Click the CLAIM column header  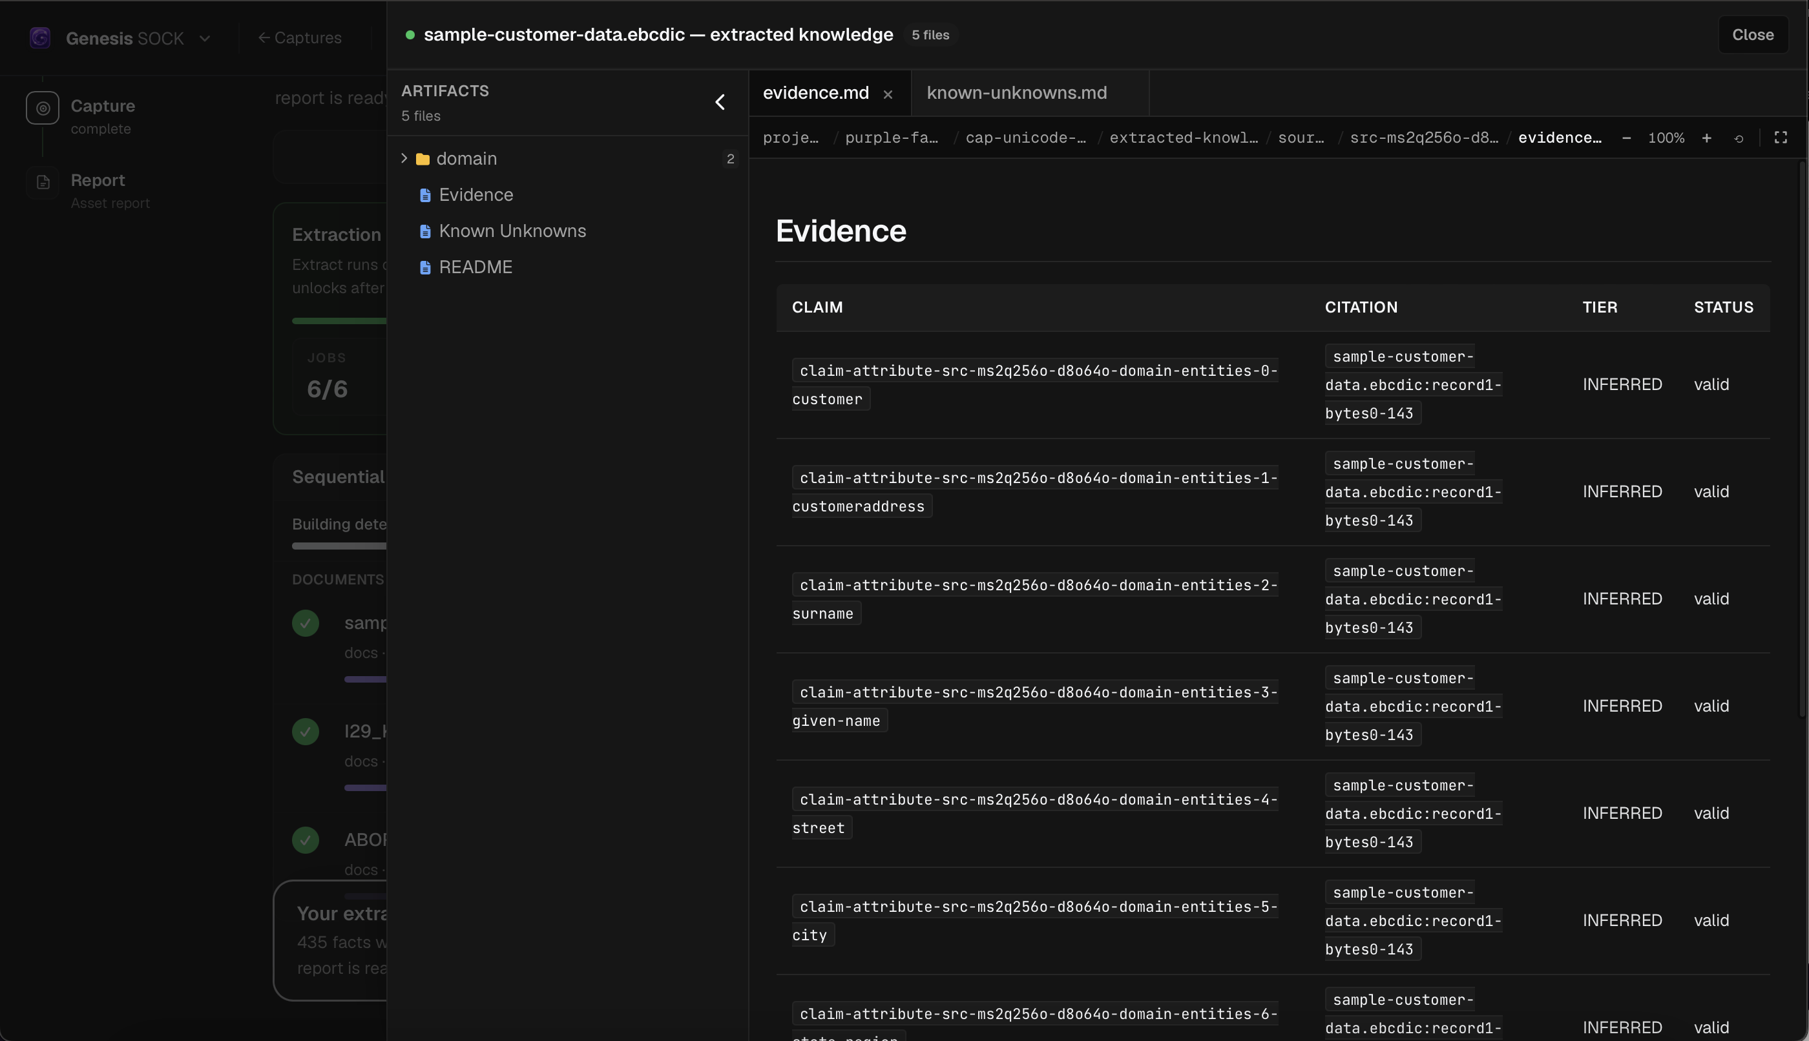point(817,307)
